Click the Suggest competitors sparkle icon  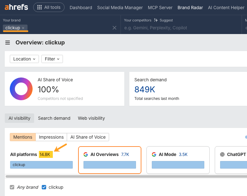click(x=156, y=20)
